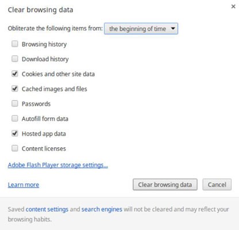Check the Content licenses option

15,148
